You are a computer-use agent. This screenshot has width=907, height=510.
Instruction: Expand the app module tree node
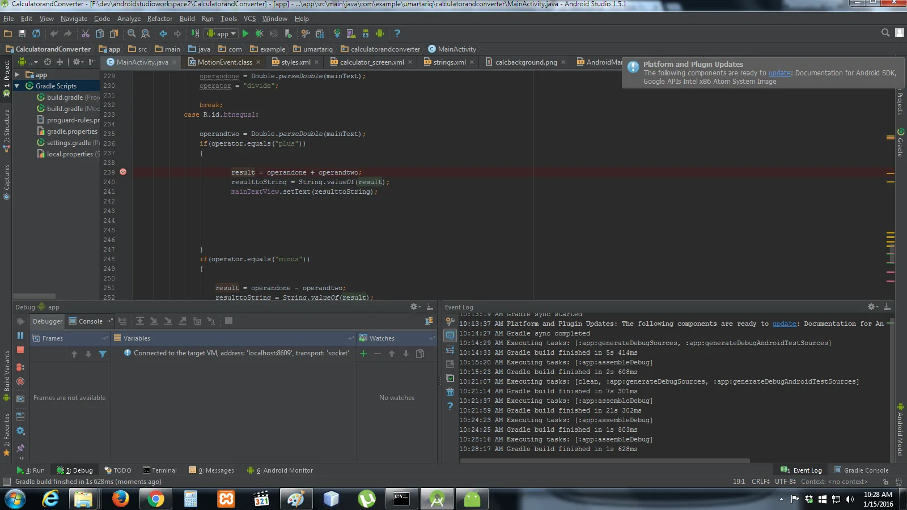click(17, 75)
